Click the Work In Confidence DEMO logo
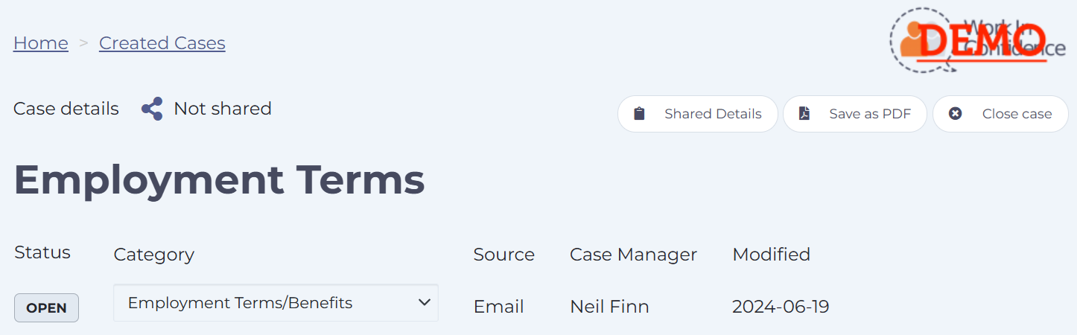Screen dimensions: 1077x335 click(978, 40)
